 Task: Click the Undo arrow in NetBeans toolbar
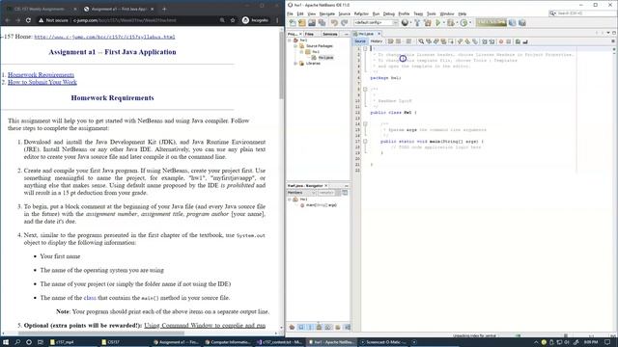(334, 23)
